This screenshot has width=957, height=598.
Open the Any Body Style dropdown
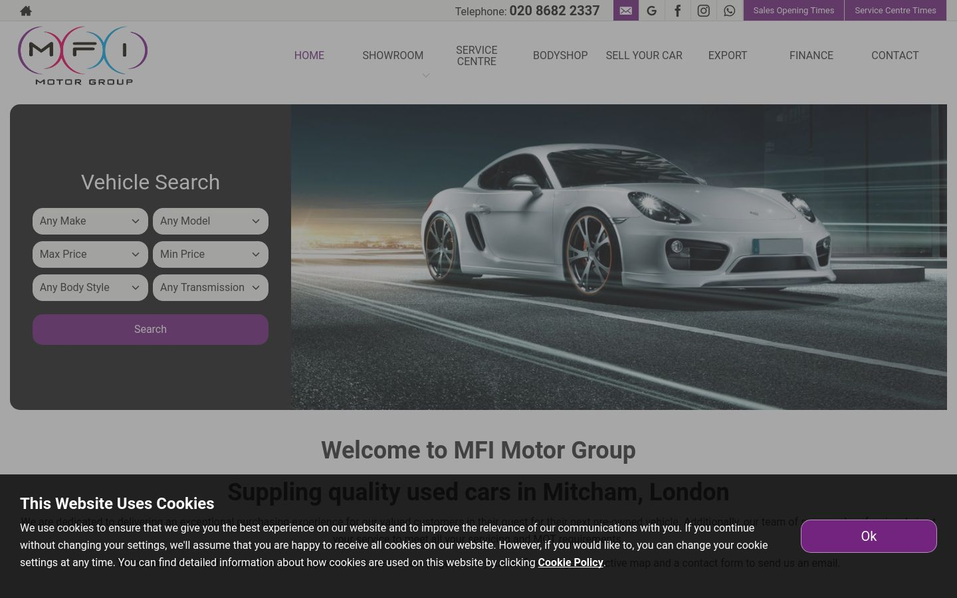coord(90,288)
